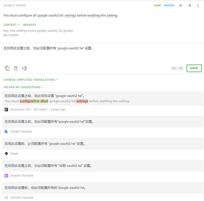The height and width of the screenshot is (201, 204).
Task: Copy source text into translation field
Action: (7, 68)
